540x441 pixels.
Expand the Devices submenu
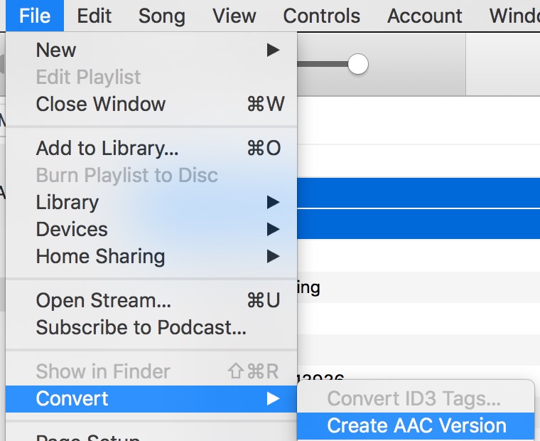pos(72,230)
